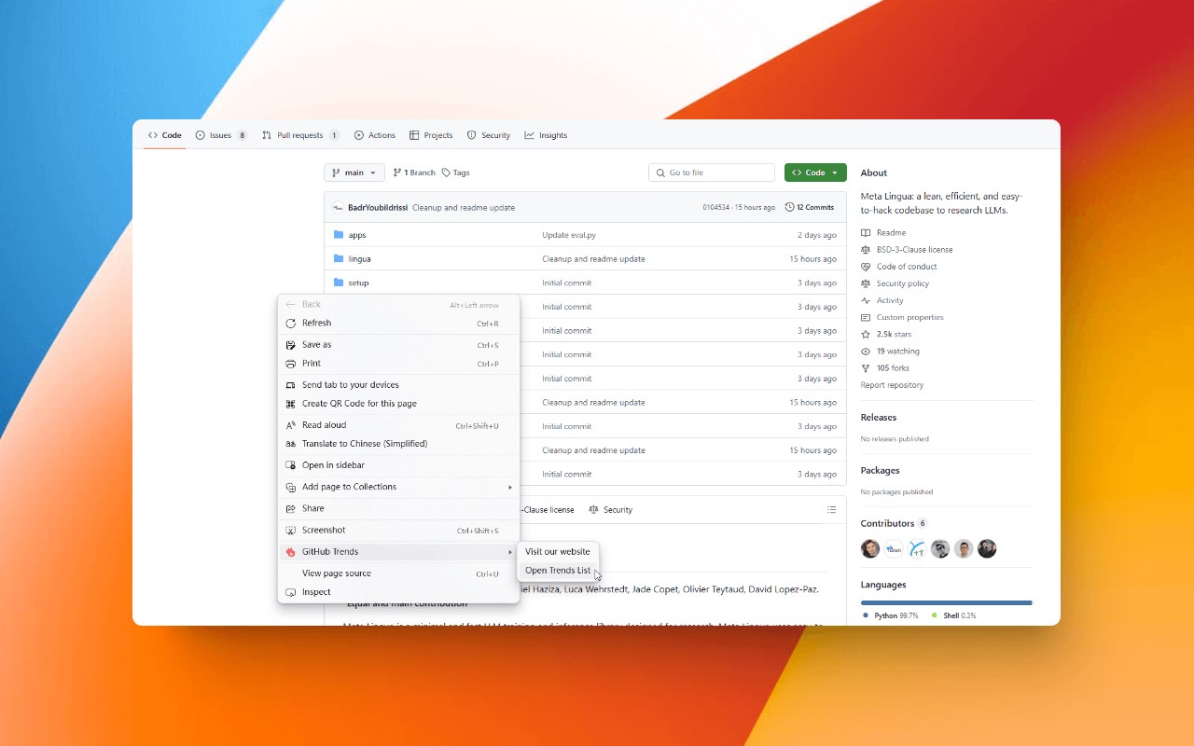Click the GitHub Trends flame icon
The height and width of the screenshot is (746, 1194).
tap(290, 552)
